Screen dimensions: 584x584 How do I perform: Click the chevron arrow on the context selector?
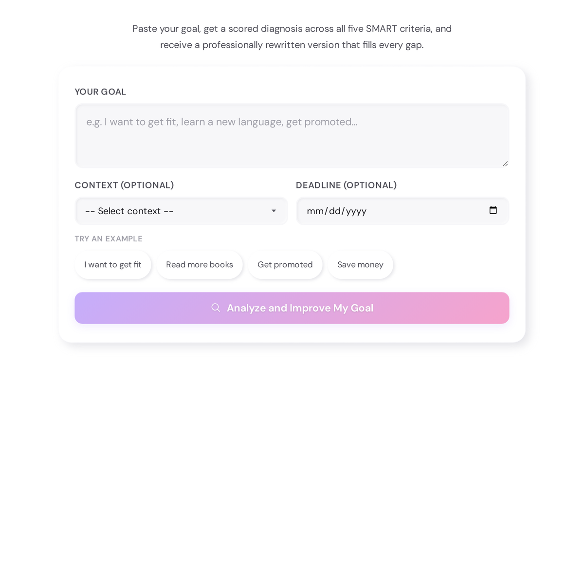(x=274, y=211)
